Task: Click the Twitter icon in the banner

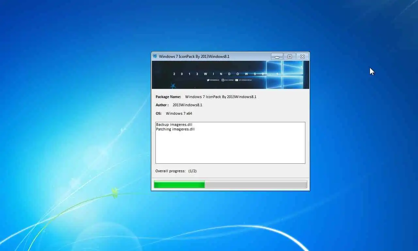Action: coord(208,80)
